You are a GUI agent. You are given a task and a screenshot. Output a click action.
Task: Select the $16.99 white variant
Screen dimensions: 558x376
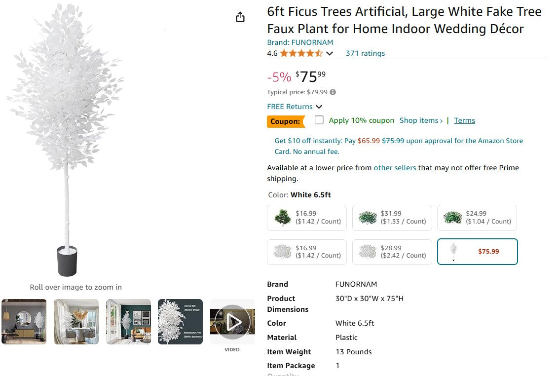click(x=306, y=252)
